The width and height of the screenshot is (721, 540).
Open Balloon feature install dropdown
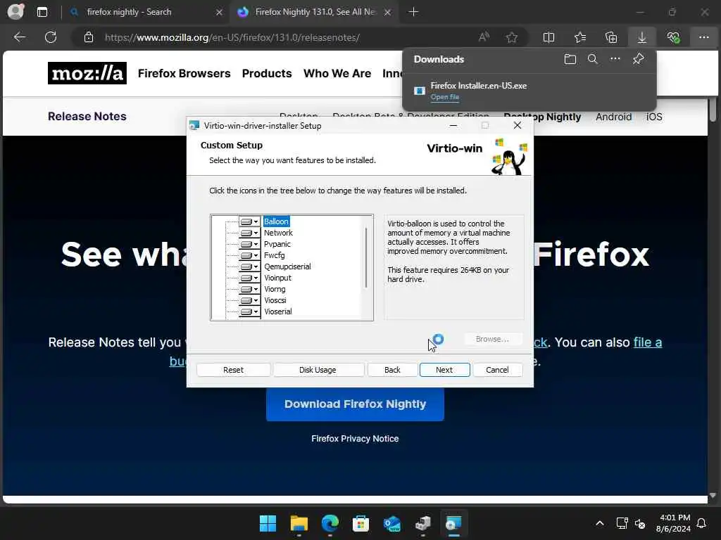point(249,221)
